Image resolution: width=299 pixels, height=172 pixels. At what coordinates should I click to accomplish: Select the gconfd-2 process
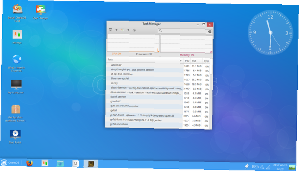point(157,102)
